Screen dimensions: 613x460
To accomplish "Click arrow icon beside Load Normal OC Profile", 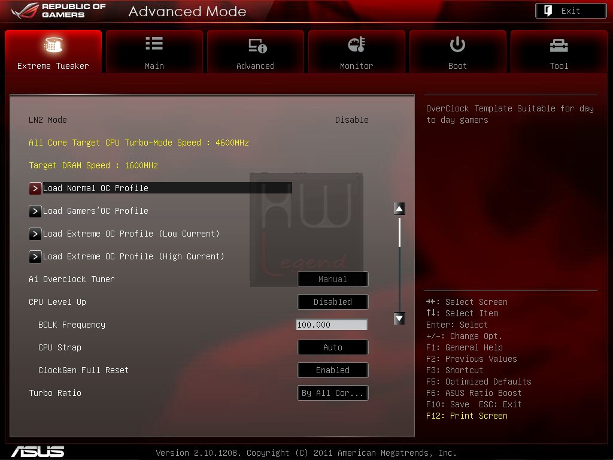I will (35, 188).
